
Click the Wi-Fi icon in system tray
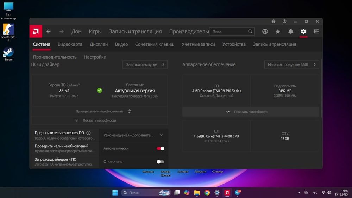pyautogui.click(x=323, y=193)
